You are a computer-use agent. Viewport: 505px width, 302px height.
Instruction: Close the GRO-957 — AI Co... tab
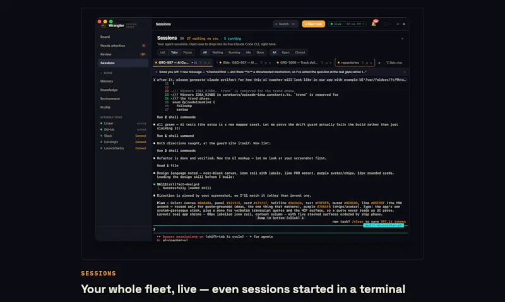(x=209, y=62)
